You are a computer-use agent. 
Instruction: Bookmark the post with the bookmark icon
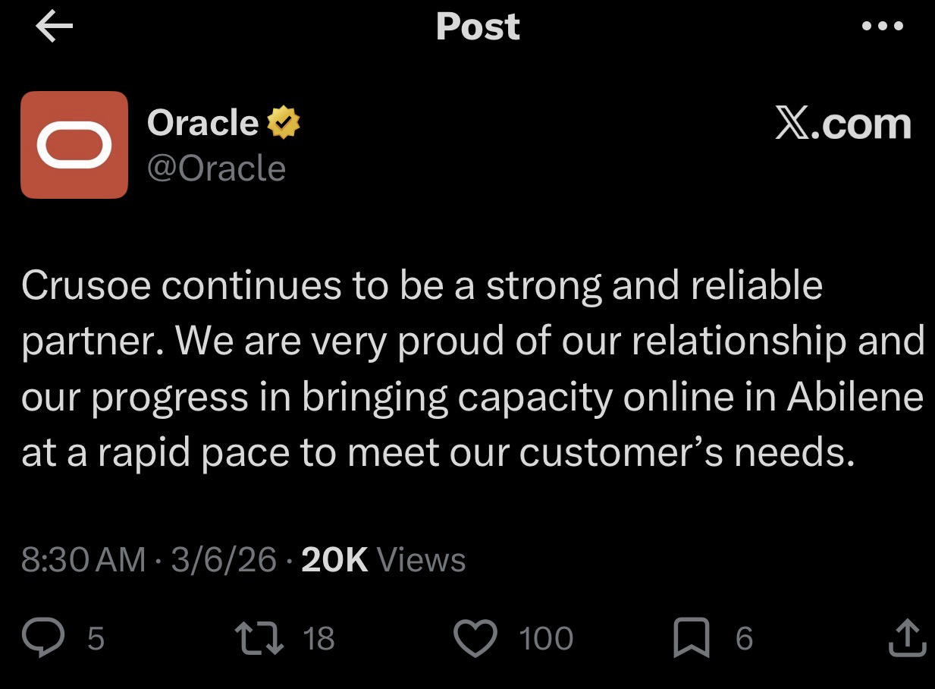pyautogui.click(x=690, y=637)
